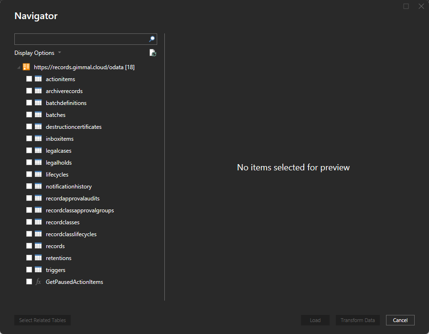Screen dimensions: 429x334
Task: Click the search magnifier icon
Action: tap(152, 39)
